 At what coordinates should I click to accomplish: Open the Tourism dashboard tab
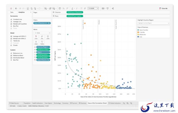[74, 103]
